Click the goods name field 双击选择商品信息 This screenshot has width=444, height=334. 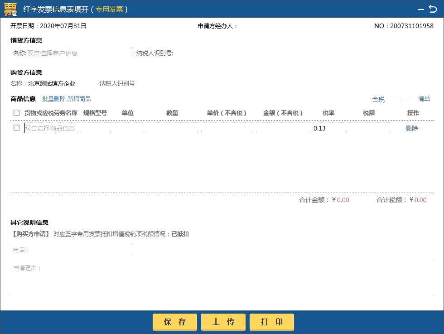[x=53, y=128]
